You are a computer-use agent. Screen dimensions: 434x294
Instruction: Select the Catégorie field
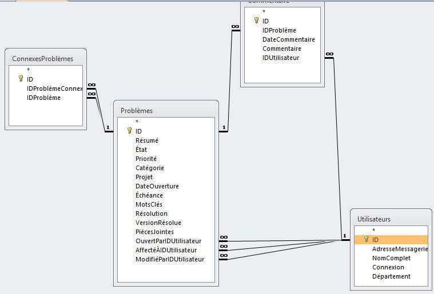tap(166, 168)
